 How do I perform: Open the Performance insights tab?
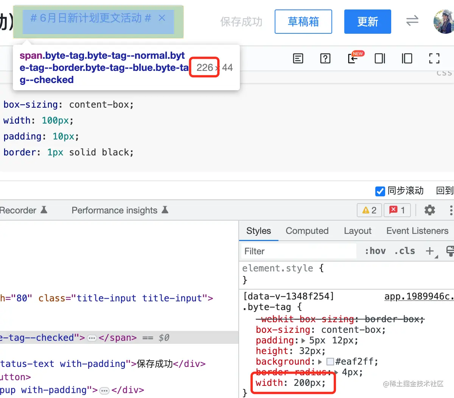tap(120, 210)
